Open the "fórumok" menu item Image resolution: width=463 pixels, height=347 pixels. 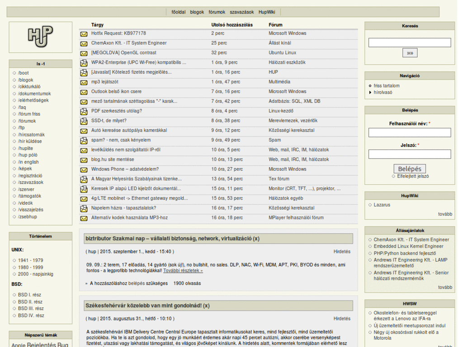pos(217,12)
